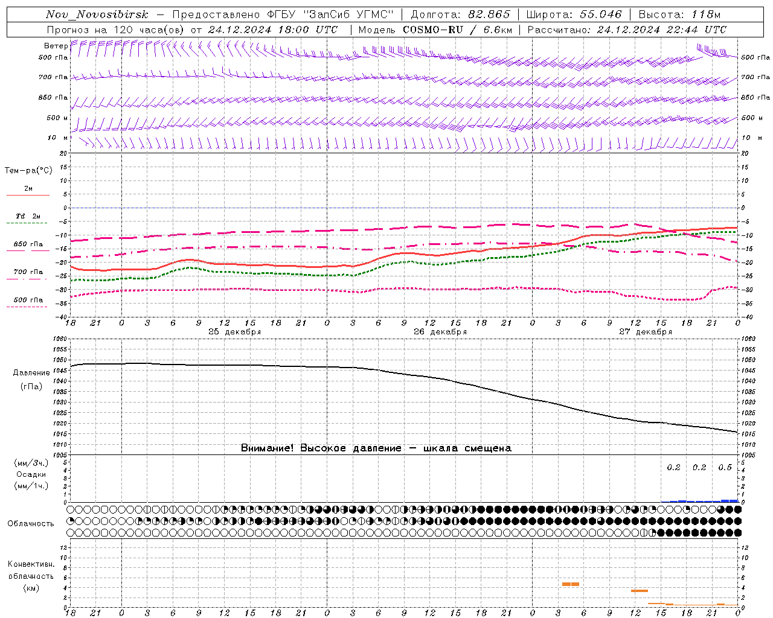The width and height of the screenshot is (773, 618).
Task: Click the 'Ветер' wind panel label
Action: [56, 46]
